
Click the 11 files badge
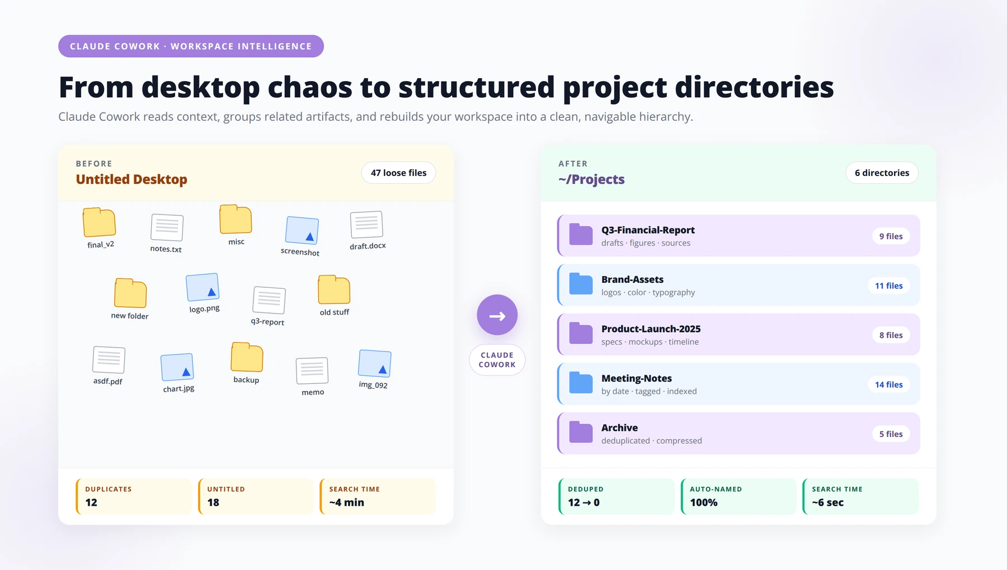click(x=888, y=286)
